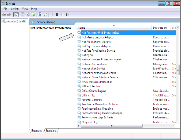Screen dimensions: 181x140
Task: Click the Restart Service icon
Action: click(x=68, y=14)
